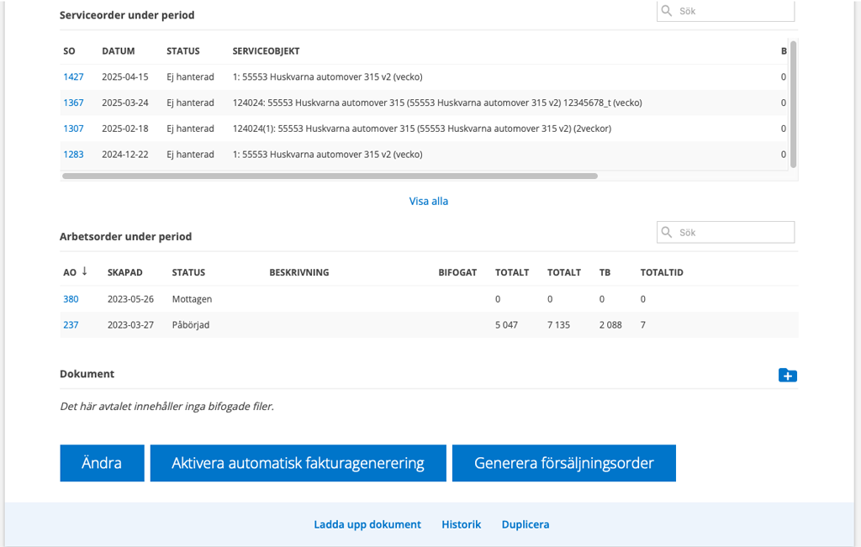Click the 7 135 total value
861x547 pixels.
click(558, 325)
